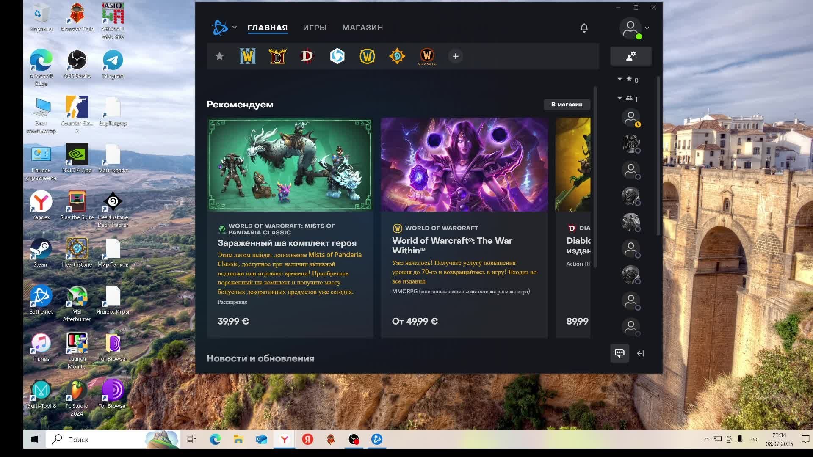Open The War Within promo thumbnail

click(464, 165)
